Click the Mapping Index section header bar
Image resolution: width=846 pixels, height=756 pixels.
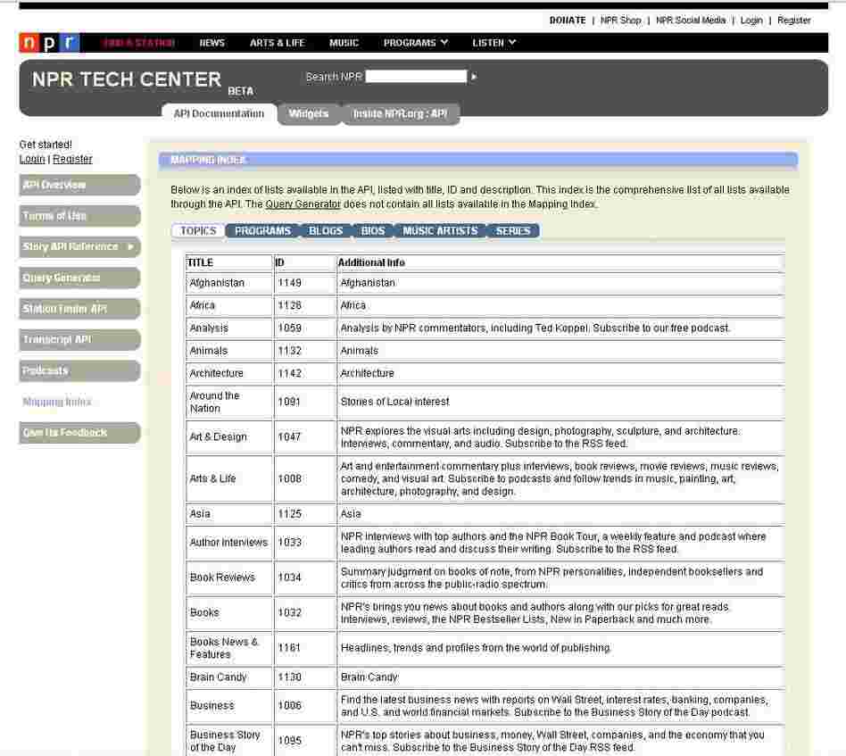click(478, 161)
